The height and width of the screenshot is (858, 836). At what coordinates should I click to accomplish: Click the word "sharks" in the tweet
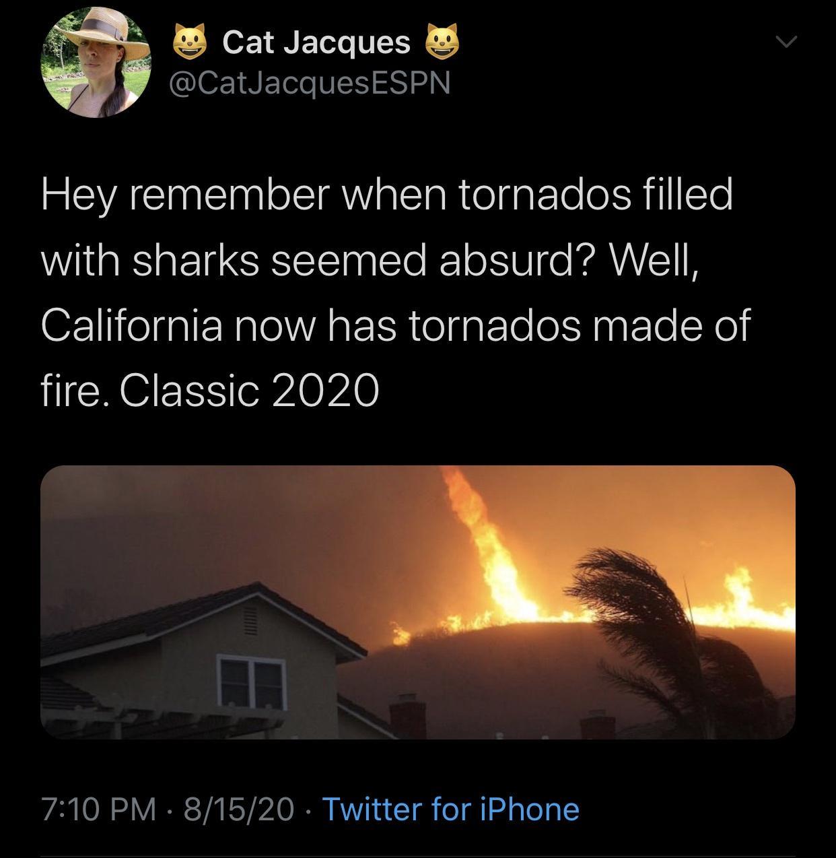tap(195, 259)
